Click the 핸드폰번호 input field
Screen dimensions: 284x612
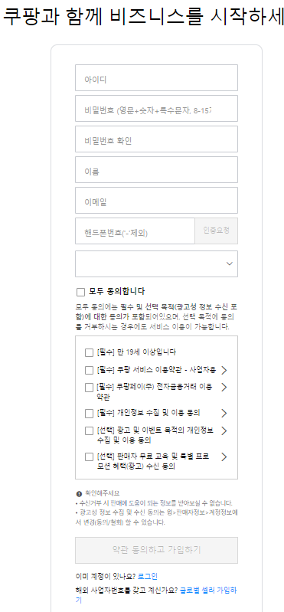135,231
